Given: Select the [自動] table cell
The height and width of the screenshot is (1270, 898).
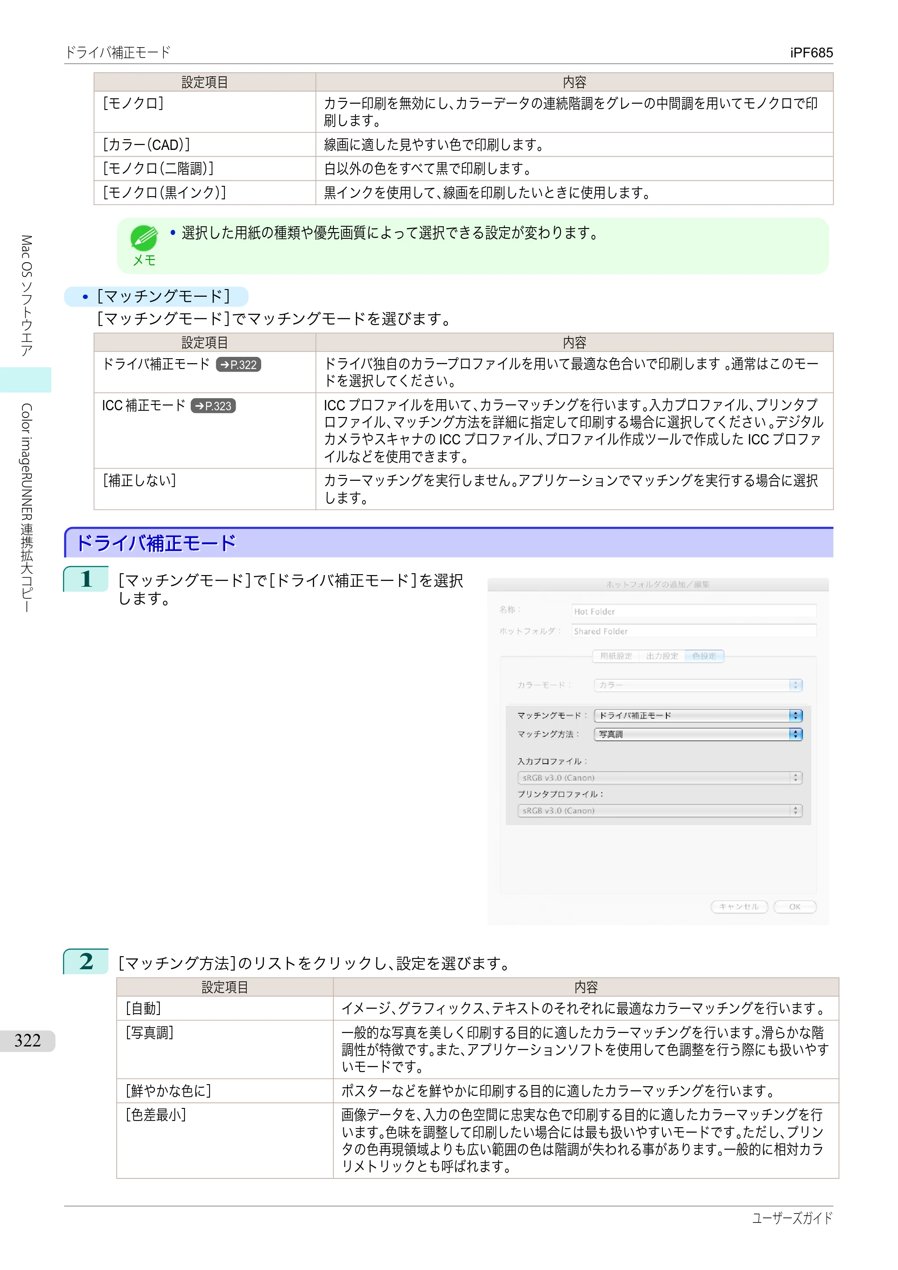Looking at the screenshot, I should 225,1009.
